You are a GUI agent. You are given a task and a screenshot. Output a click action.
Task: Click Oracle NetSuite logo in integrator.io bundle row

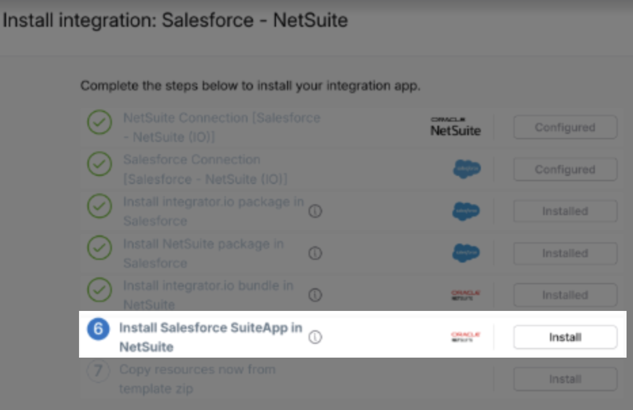[x=466, y=295]
